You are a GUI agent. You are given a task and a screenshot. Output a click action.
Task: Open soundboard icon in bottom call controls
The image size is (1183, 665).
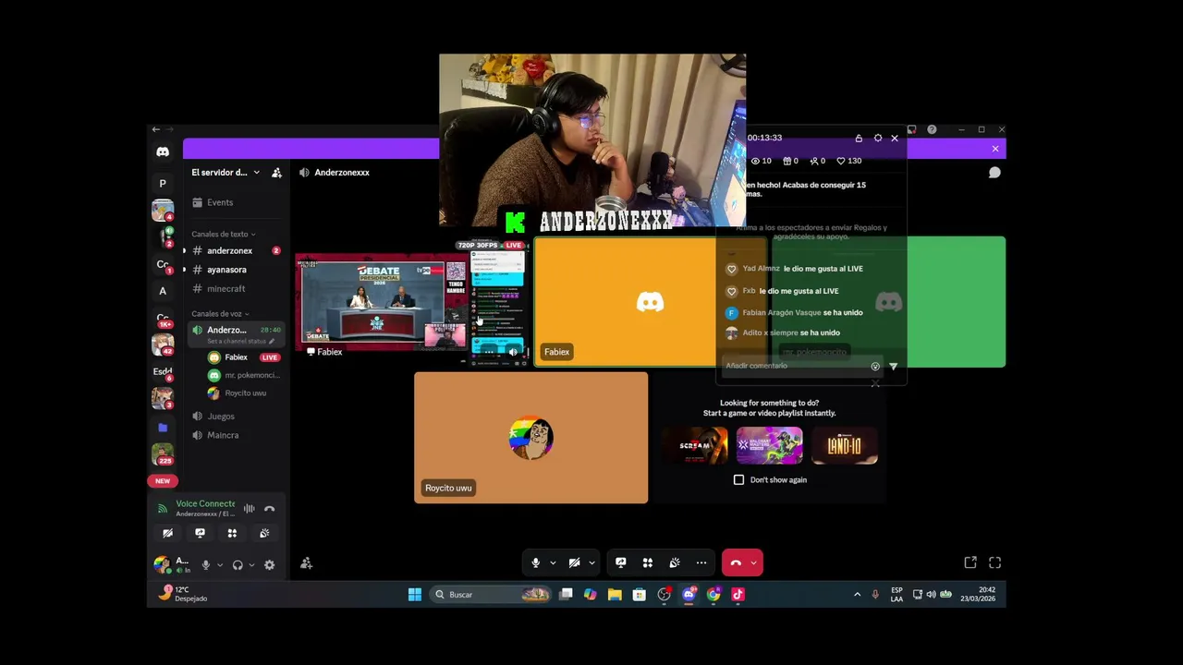click(675, 562)
